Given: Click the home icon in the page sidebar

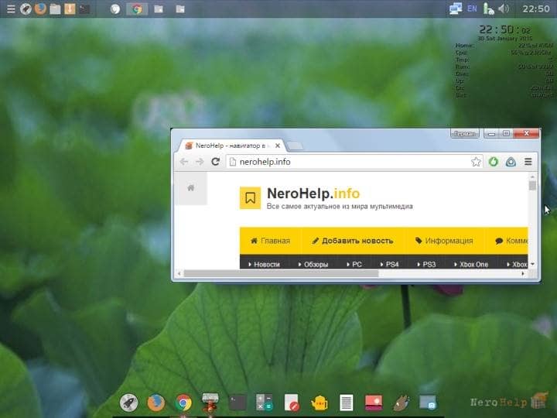Looking at the screenshot, I should (x=191, y=187).
